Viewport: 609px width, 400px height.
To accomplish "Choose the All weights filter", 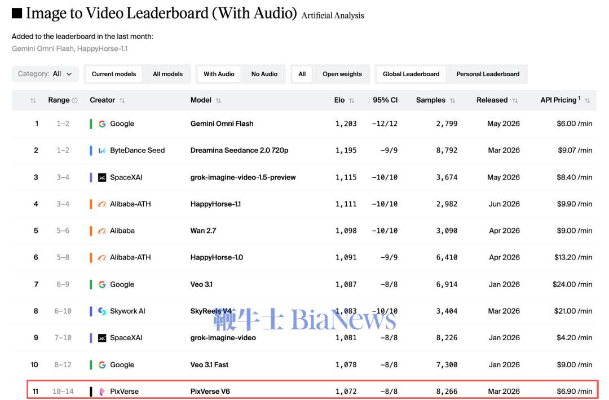I will (302, 74).
